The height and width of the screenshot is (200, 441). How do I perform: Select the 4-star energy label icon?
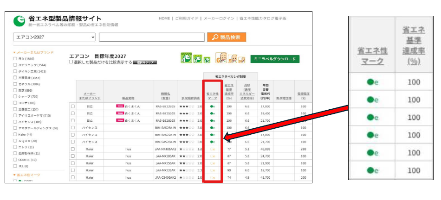click(186, 57)
